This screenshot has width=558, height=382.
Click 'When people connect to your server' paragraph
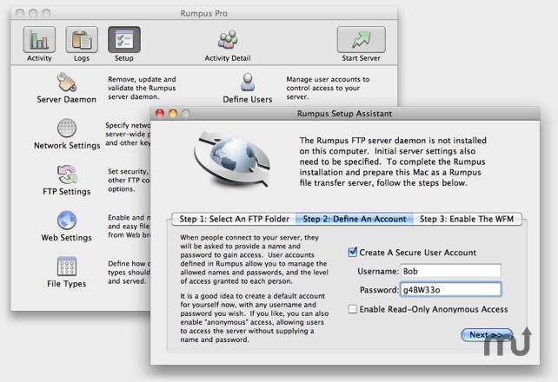[254, 259]
